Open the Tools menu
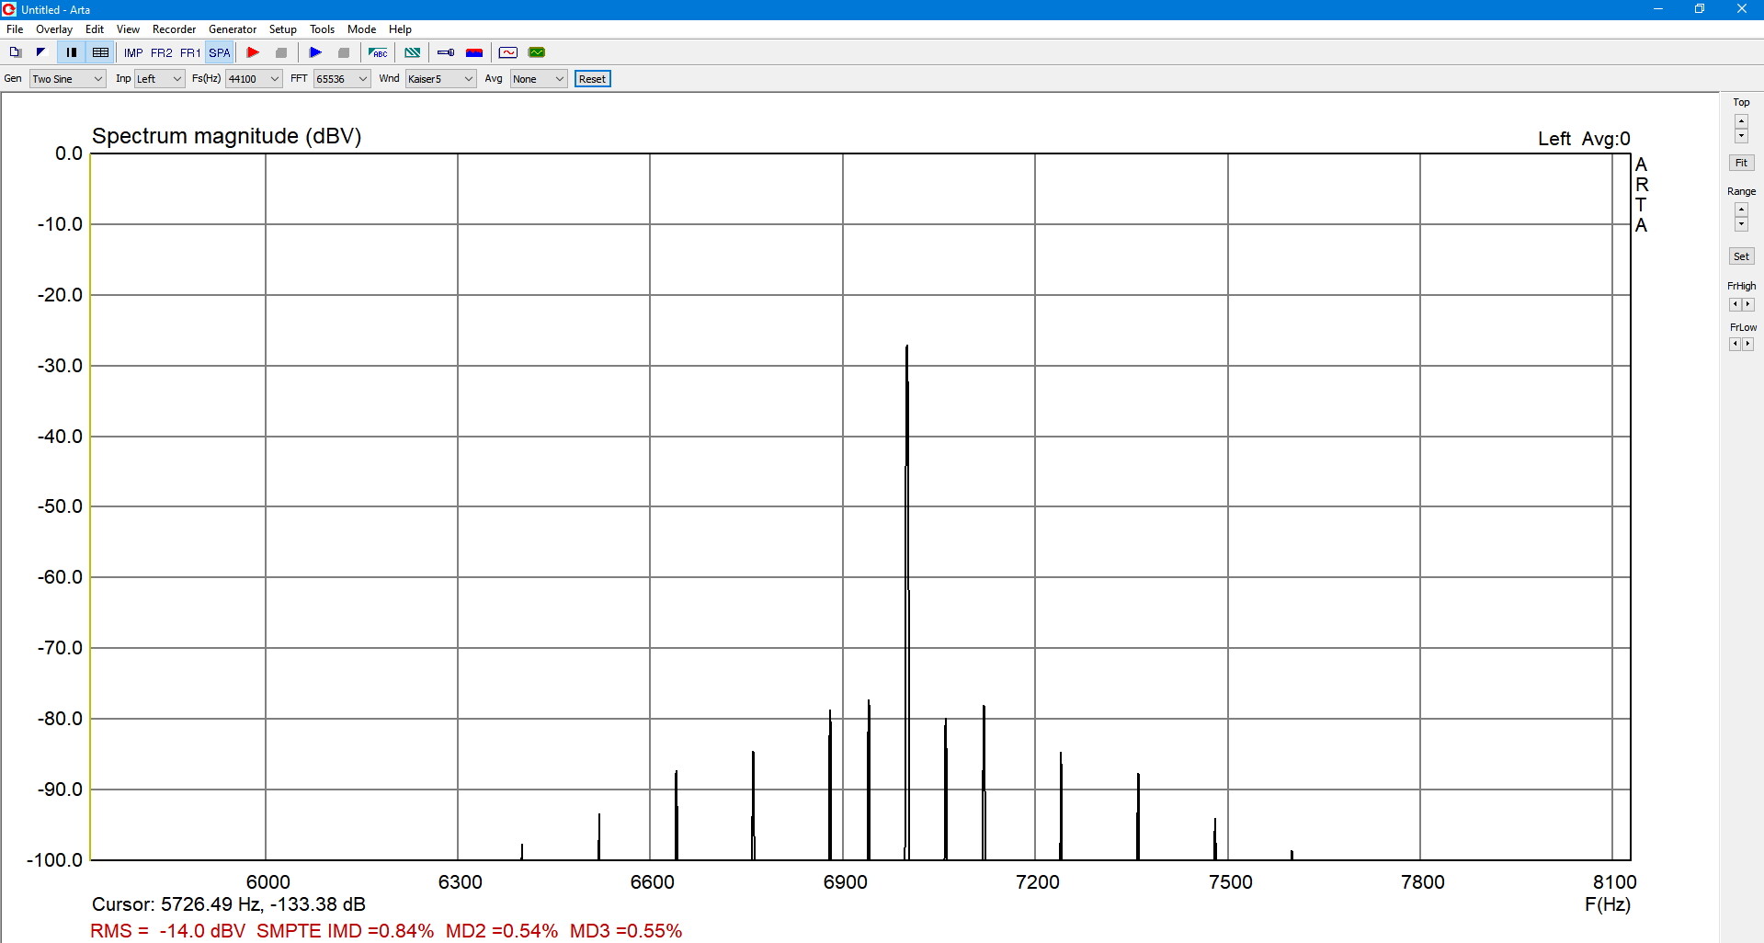The height and width of the screenshot is (943, 1764). click(x=322, y=29)
